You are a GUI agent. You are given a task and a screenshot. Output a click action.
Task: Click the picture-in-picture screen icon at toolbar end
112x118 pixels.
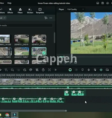click(x=107, y=70)
